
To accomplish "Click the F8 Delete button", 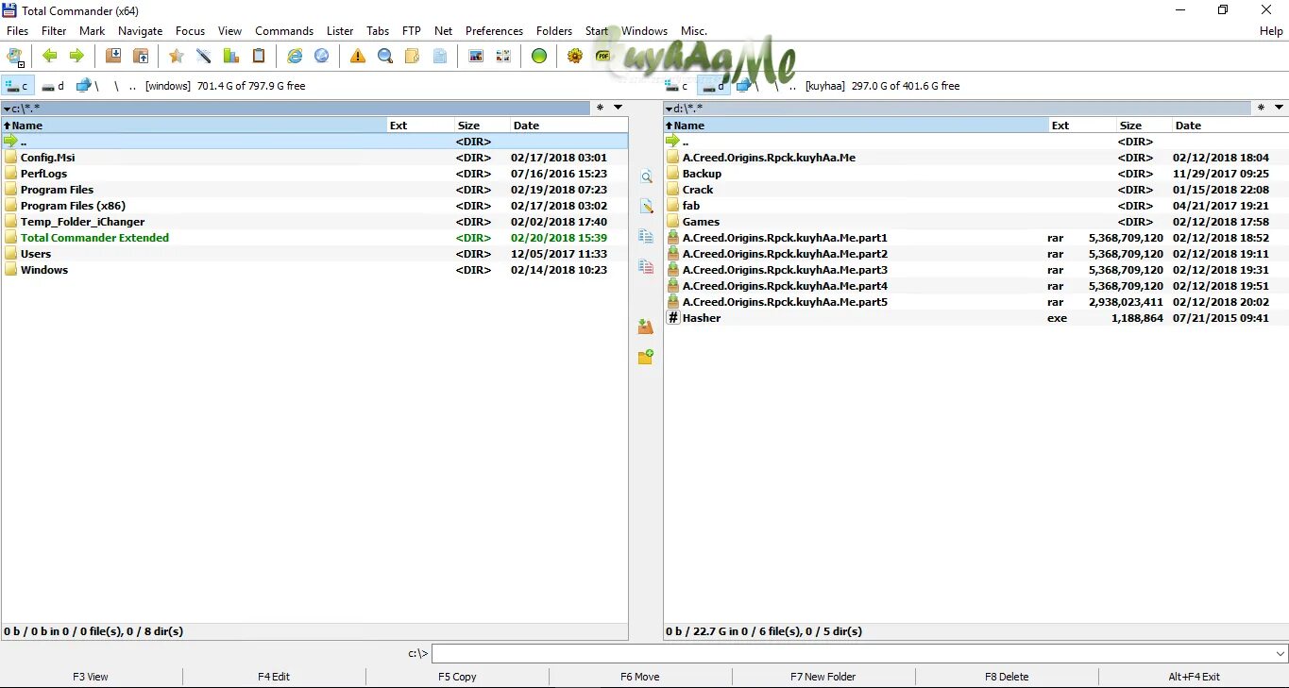I will 1007,677.
